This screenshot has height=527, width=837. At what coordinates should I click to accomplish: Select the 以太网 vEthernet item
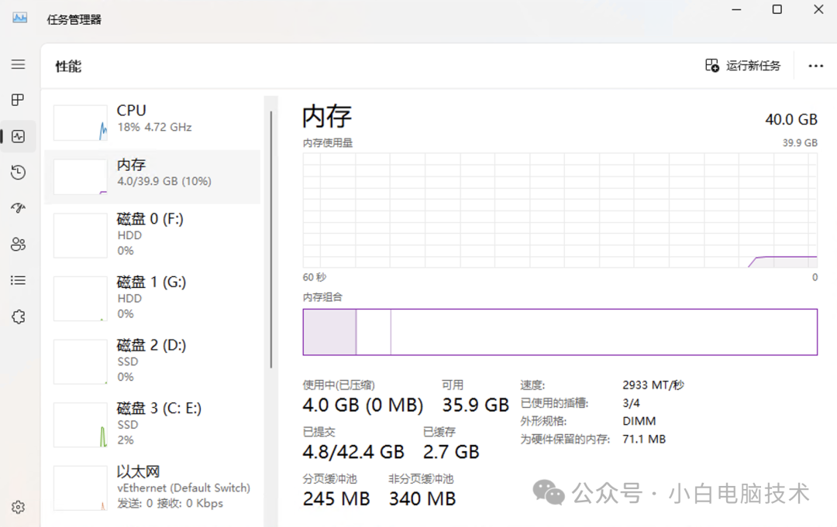153,488
